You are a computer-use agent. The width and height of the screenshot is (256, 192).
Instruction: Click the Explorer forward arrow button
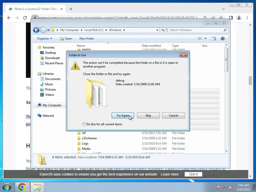43,30
